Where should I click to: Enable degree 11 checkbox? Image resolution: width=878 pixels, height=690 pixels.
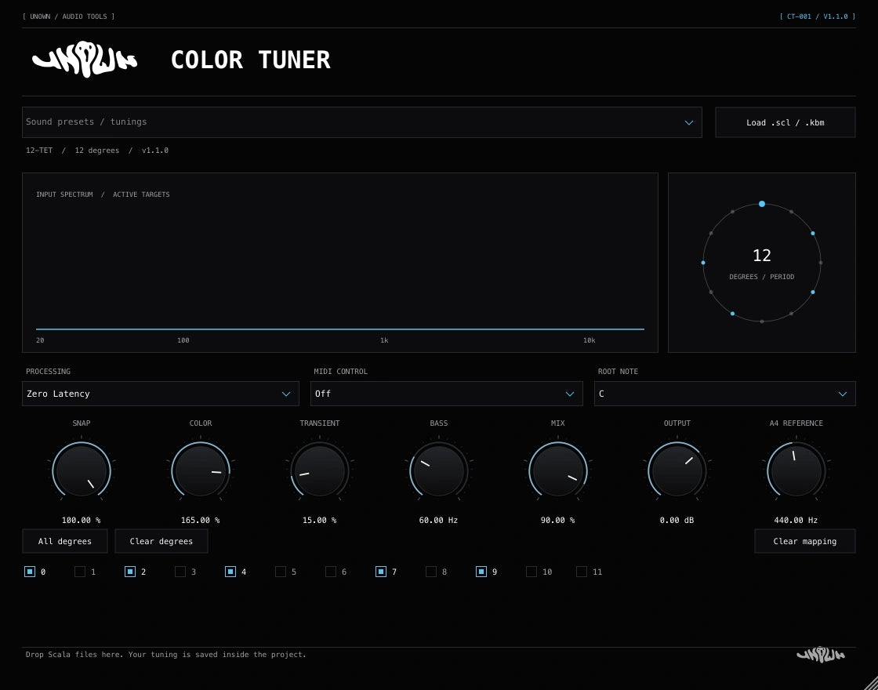tap(582, 572)
